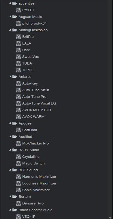The width and height of the screenshot is (113, 219).
Task: Collapse the AnalogObsession folder
Action: pos(10,30)
